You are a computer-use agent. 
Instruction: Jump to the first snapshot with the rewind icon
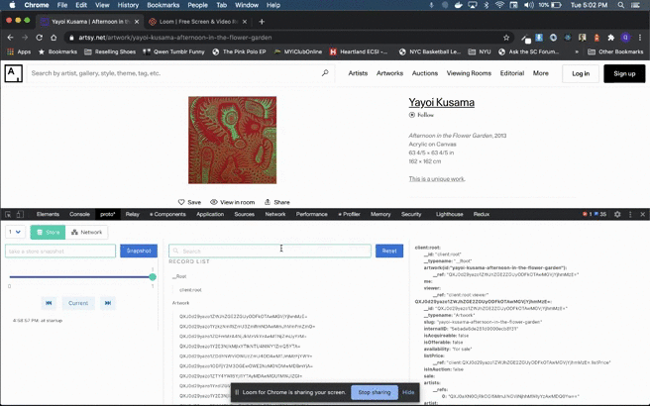tap(49, 303)
